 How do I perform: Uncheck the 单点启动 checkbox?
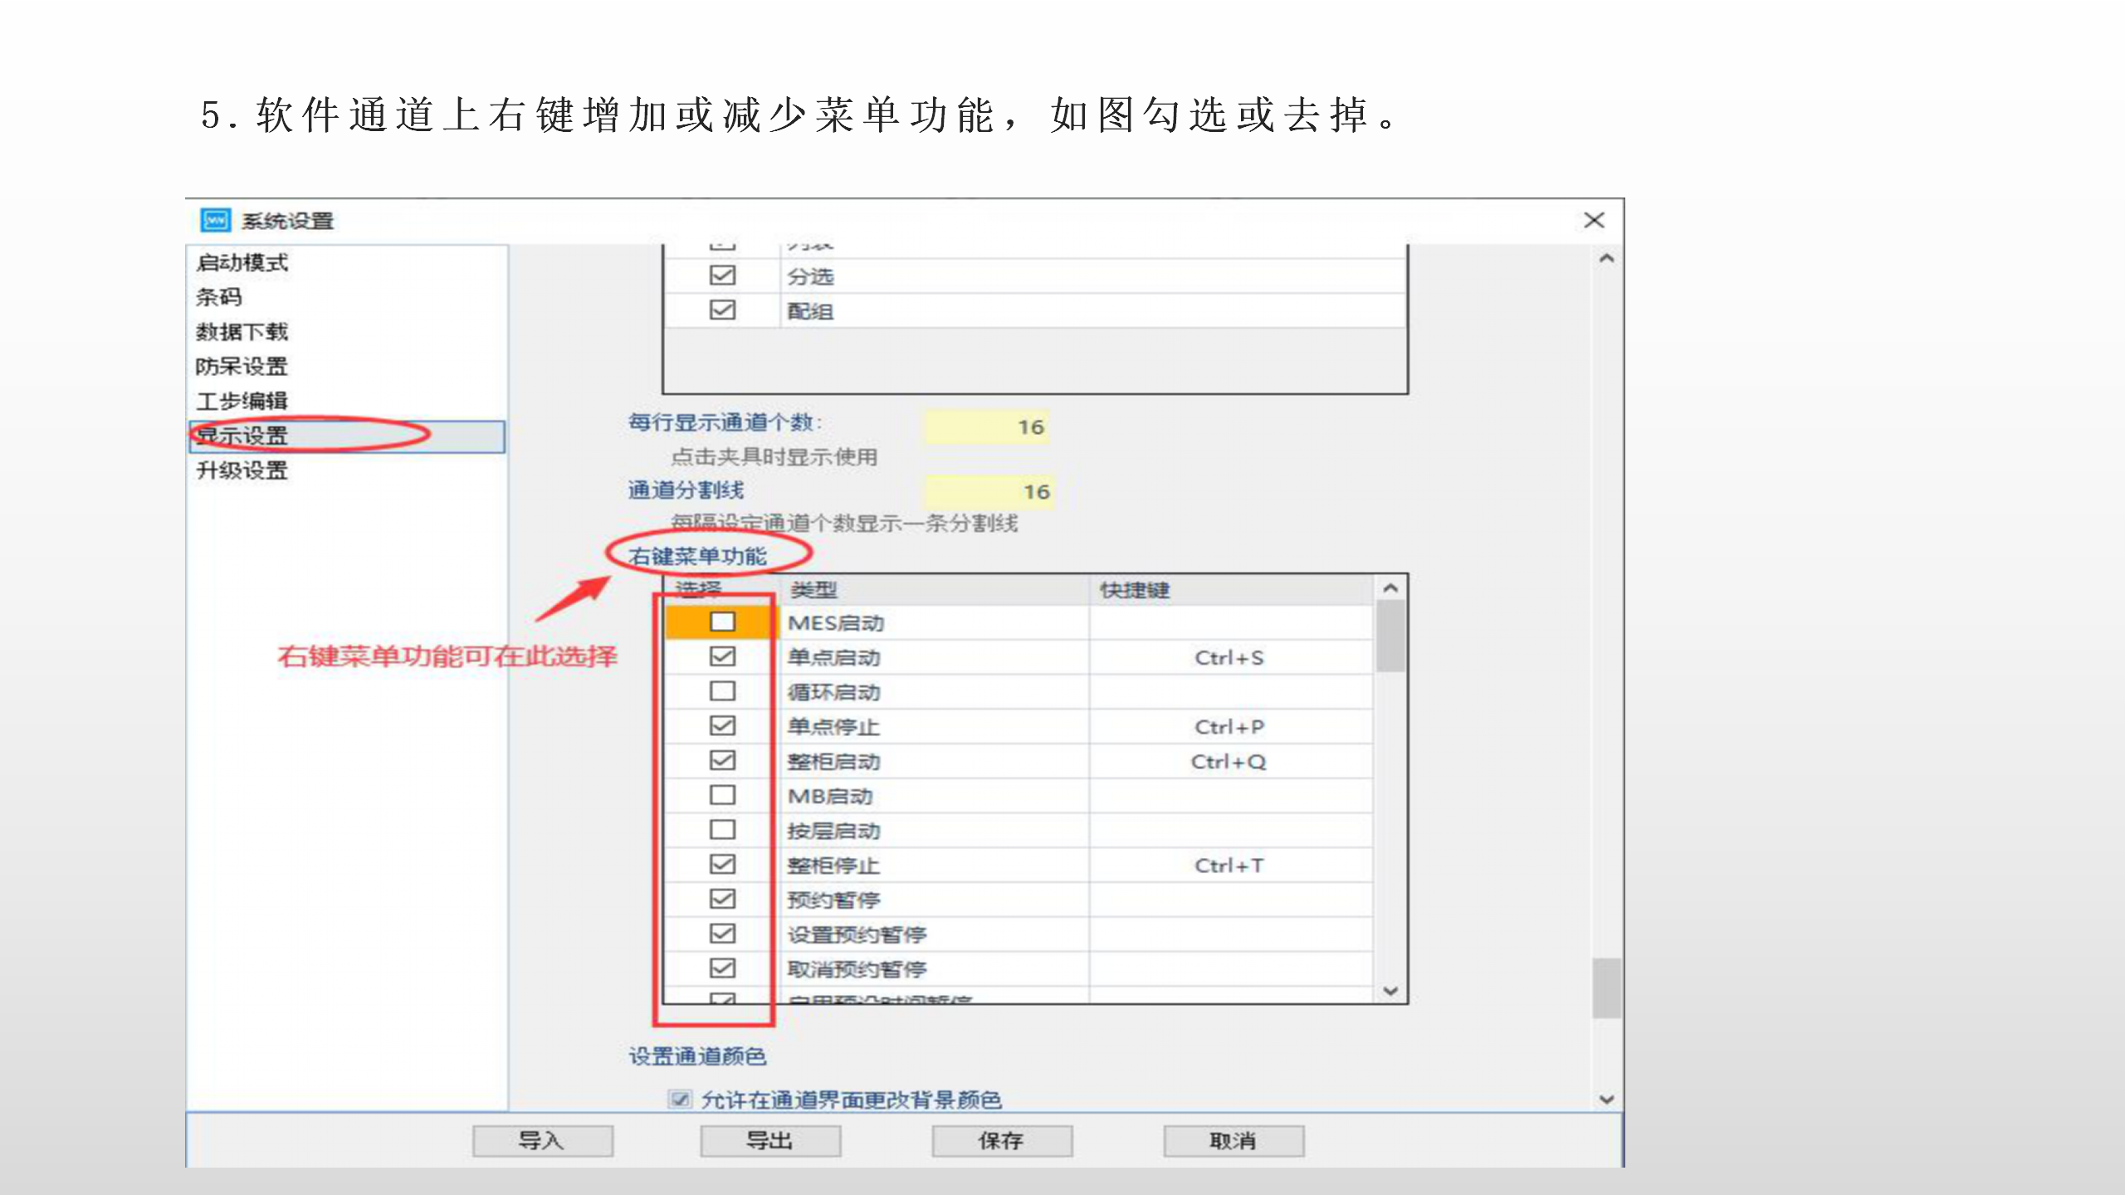[x=722, y=656]
